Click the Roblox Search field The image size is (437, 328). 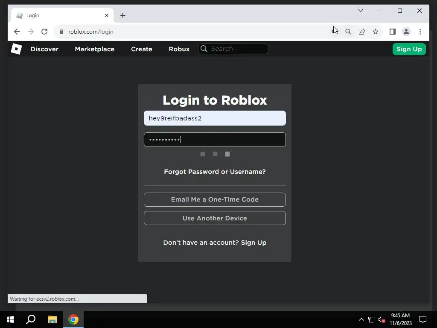coord(233,49)
